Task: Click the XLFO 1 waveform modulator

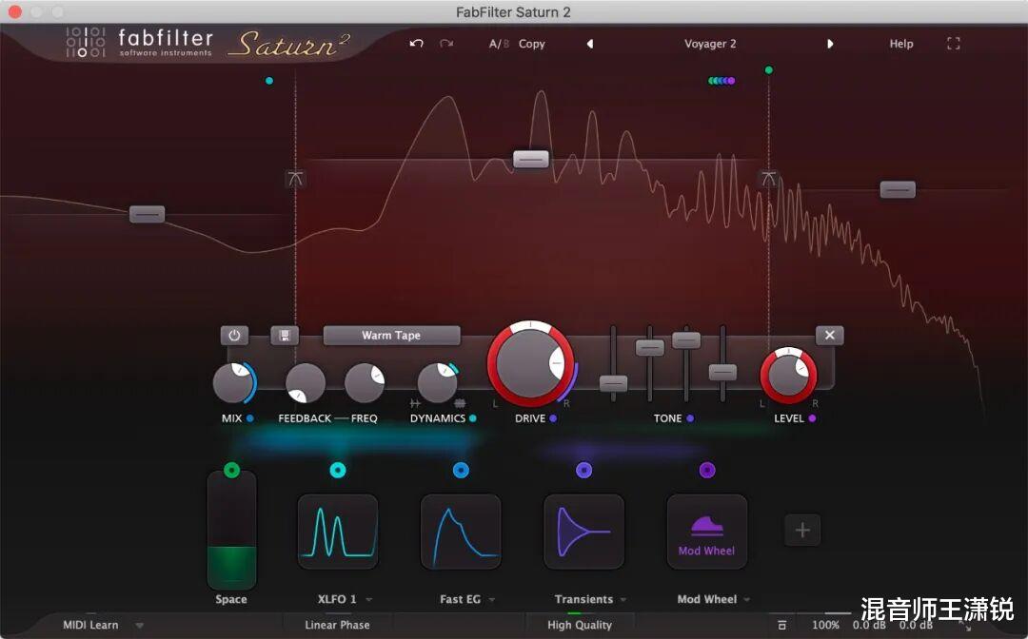Action: pyautogui.click(x=338, y=532)
